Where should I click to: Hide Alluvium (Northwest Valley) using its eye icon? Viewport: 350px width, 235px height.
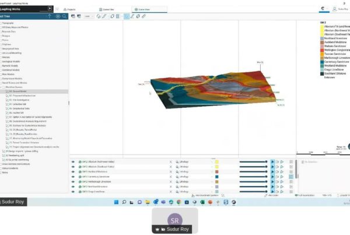click(73, 162)
